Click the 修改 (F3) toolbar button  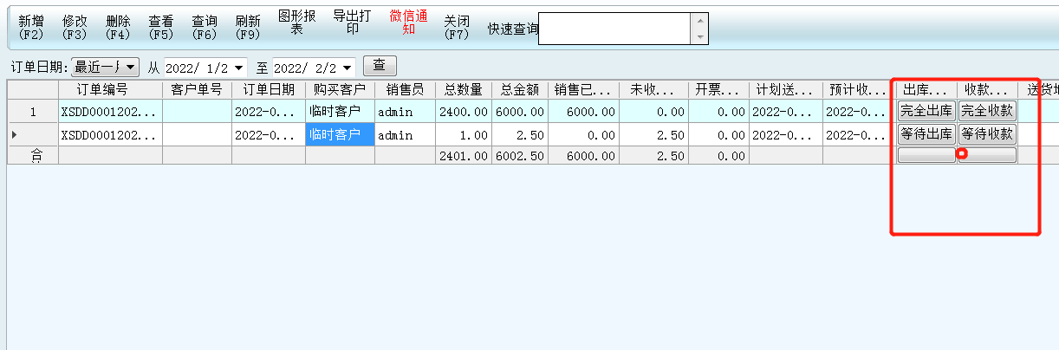pos(75,27)
